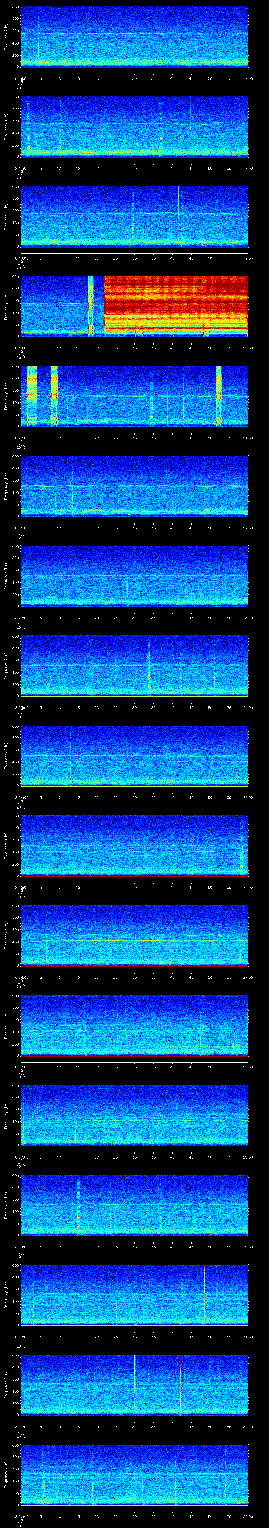
Task: Click the 25:00 end time label
Action: pos(248,797)
